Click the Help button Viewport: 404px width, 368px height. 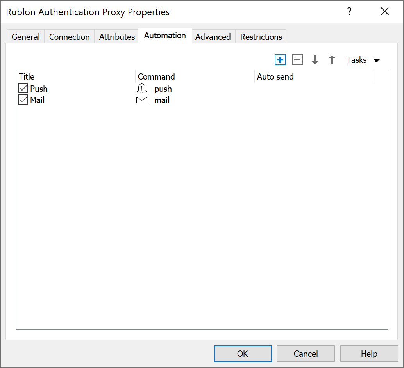point(369,354)
